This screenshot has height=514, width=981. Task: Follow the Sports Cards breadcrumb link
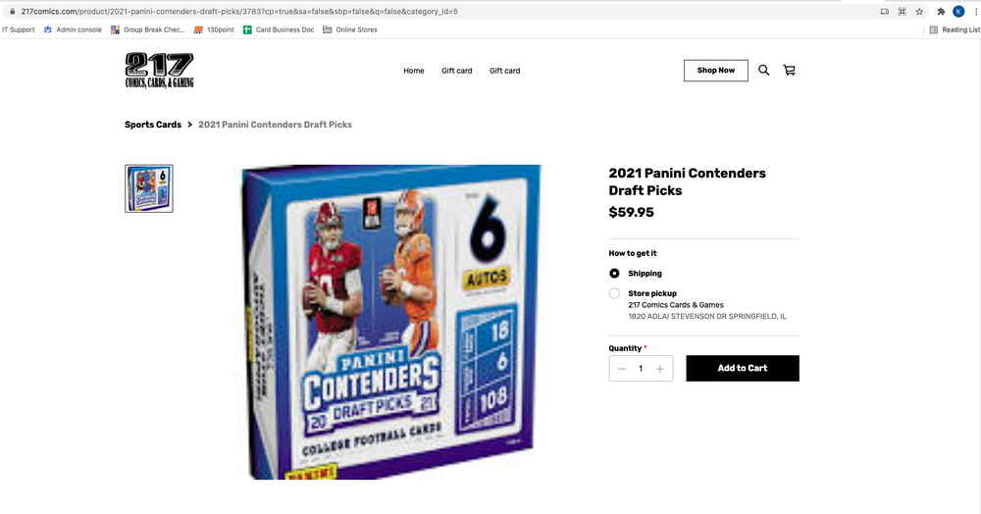pos(153,125)
